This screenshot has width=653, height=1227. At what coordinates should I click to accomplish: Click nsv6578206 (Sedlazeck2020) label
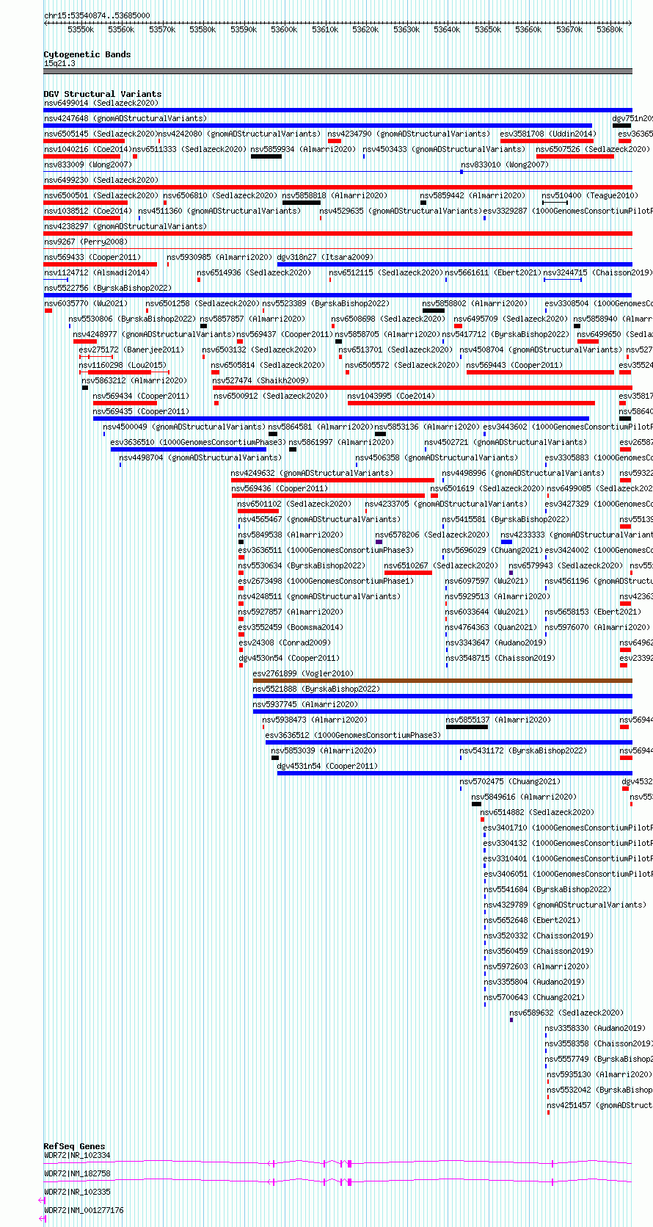(x=432, y=535)
